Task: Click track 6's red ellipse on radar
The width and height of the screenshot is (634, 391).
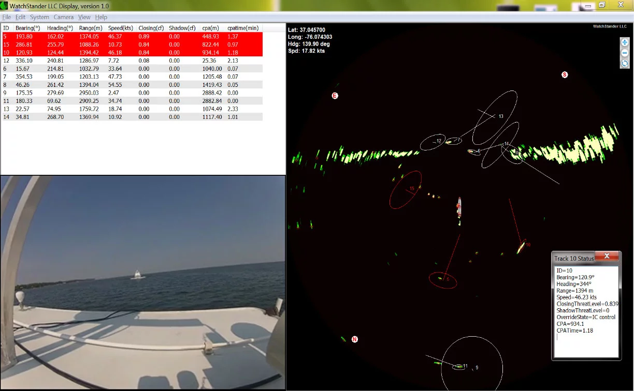Action: [443, 280]
